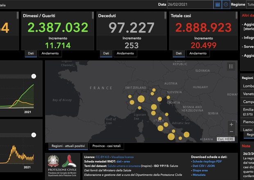Click the largest yellow circle over northern Italy
Screen dimensions: 254x180
[141, 99]
